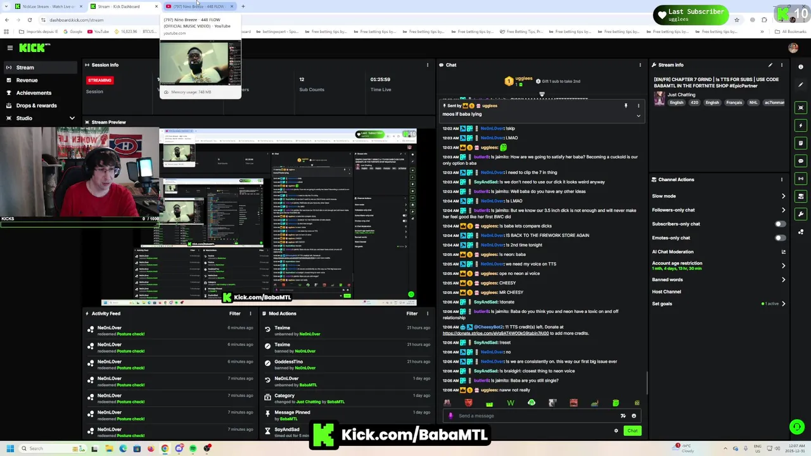Viewport: 811px width, 456px height.
Task: Reload the browser page
Action: pyautogui.click(x=30, y=20)
